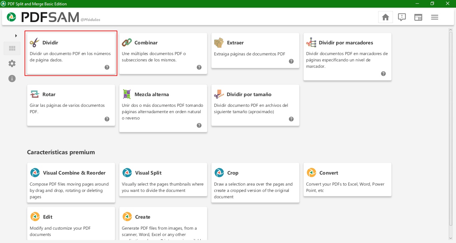Restore down the application window
Viewport: 456px width, 243px height.
[x=432, y=4]
